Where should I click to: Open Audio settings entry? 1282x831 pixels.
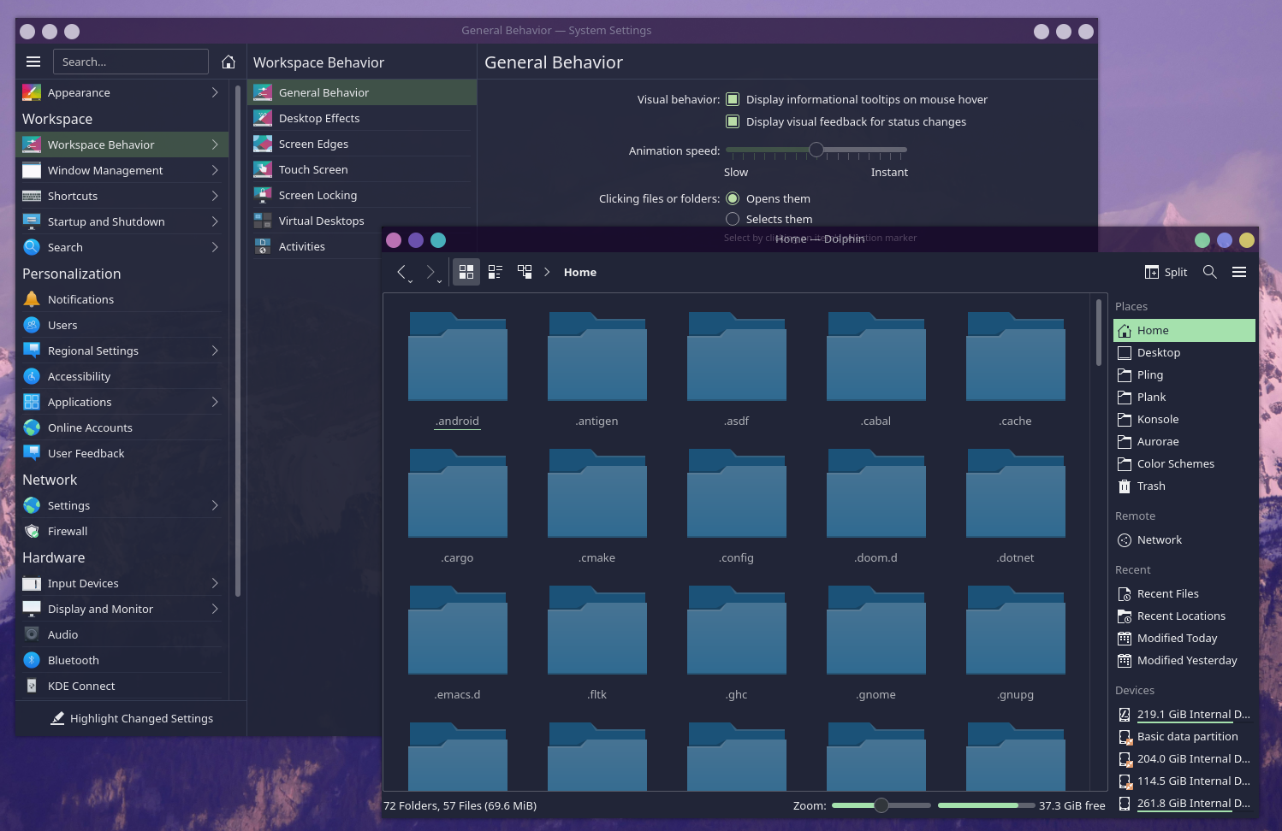122,634
